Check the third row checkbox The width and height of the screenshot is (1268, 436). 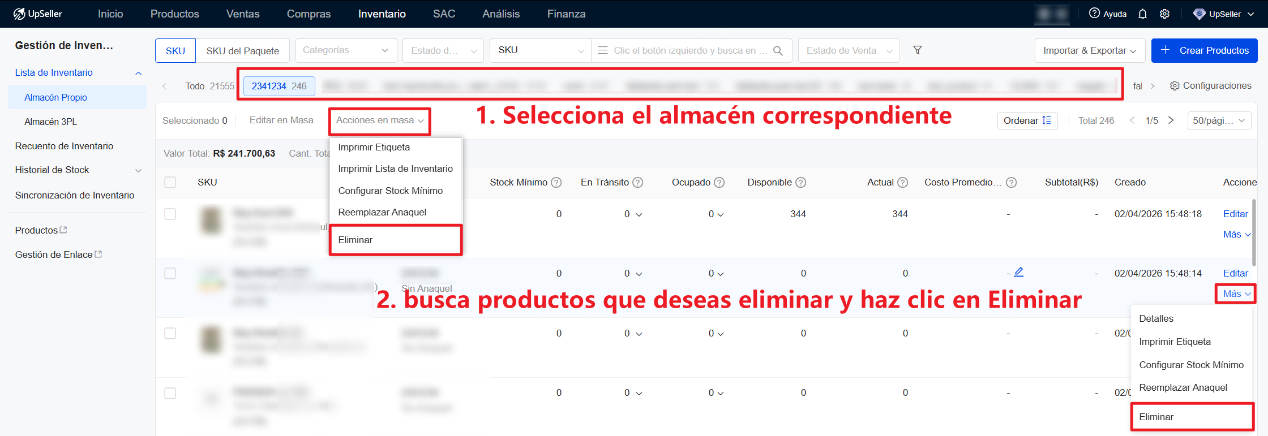pos(170,334)
